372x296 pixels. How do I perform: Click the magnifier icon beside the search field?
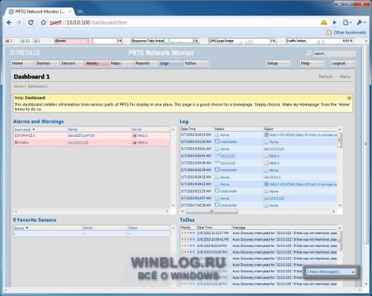pyautogui.click(x=309, y=54)
